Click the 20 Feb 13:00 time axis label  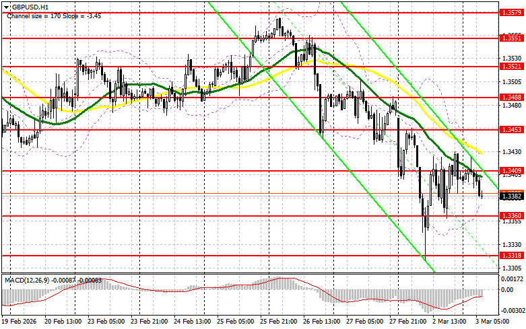63,322
